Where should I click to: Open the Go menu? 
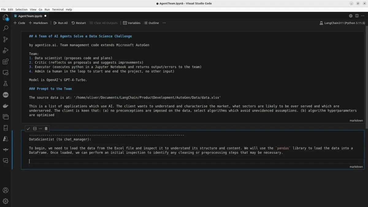tap(40, 10)
